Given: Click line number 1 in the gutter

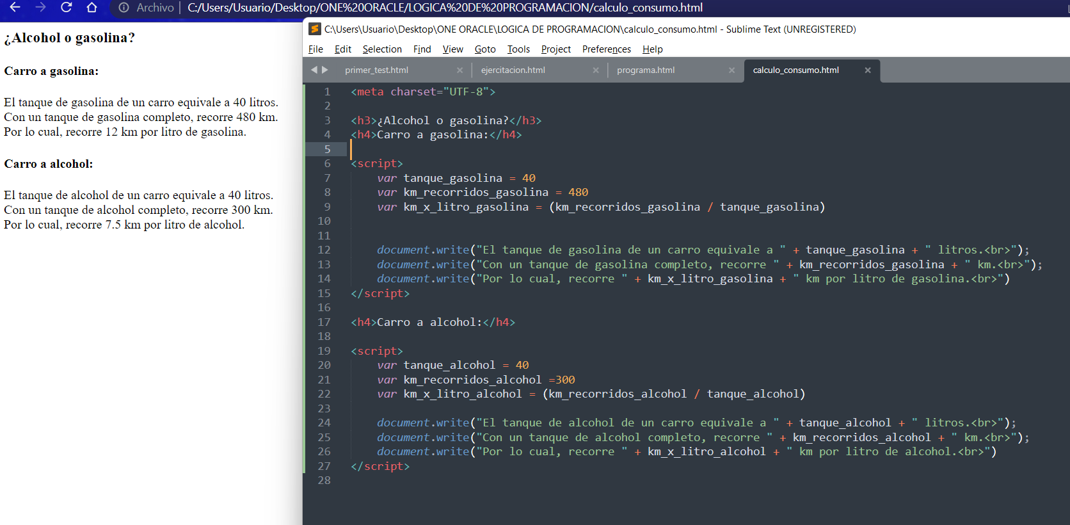Looking at the screenshot, I should tap(327, 92).
